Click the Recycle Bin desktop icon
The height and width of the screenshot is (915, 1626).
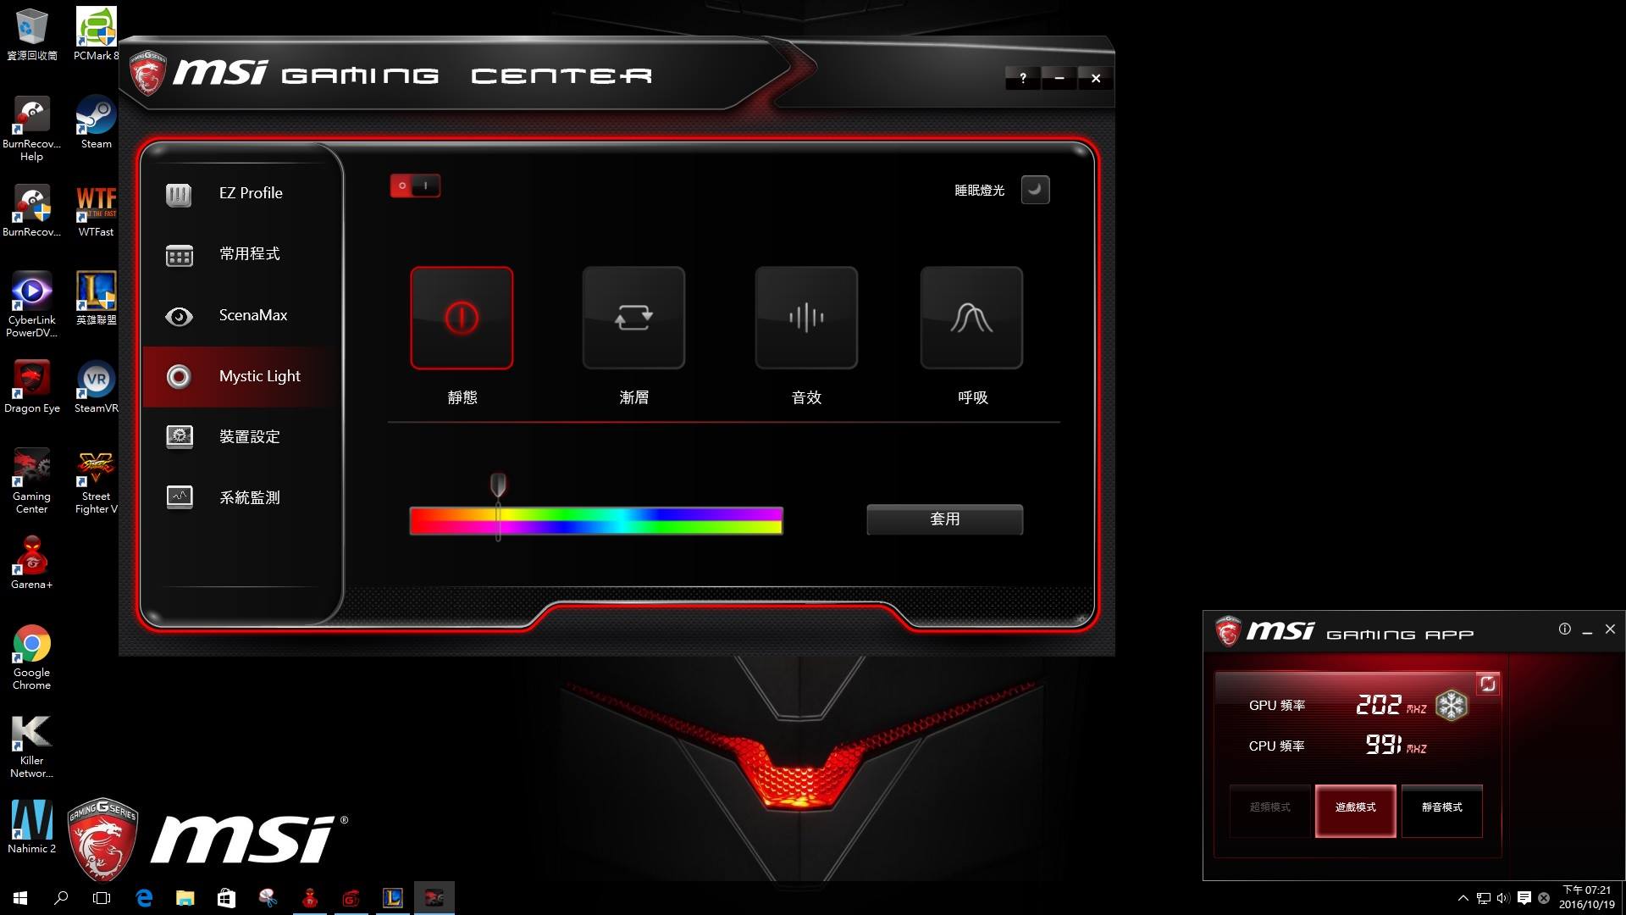click(x=32, y=35)
